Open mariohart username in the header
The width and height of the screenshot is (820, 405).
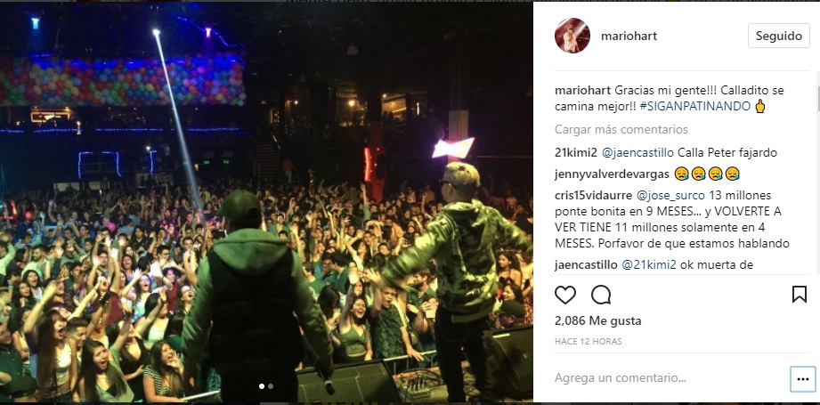(x=629, y=36)
